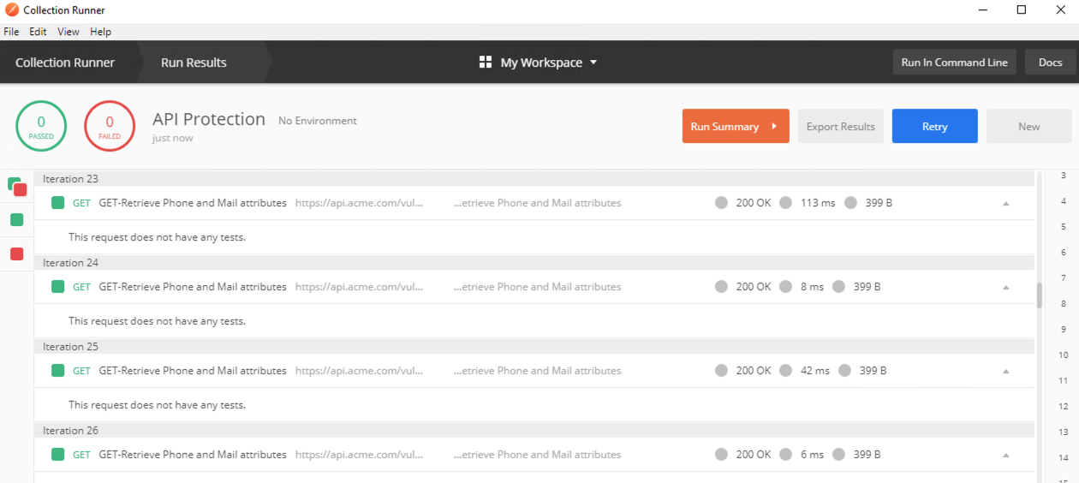Click the Export Results button
Image resolution: width=1079 pixels, height=483 pixels.
(x=840, y=126)
